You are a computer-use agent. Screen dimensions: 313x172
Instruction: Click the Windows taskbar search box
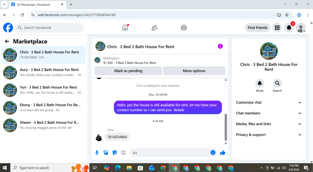pos(50,168)
